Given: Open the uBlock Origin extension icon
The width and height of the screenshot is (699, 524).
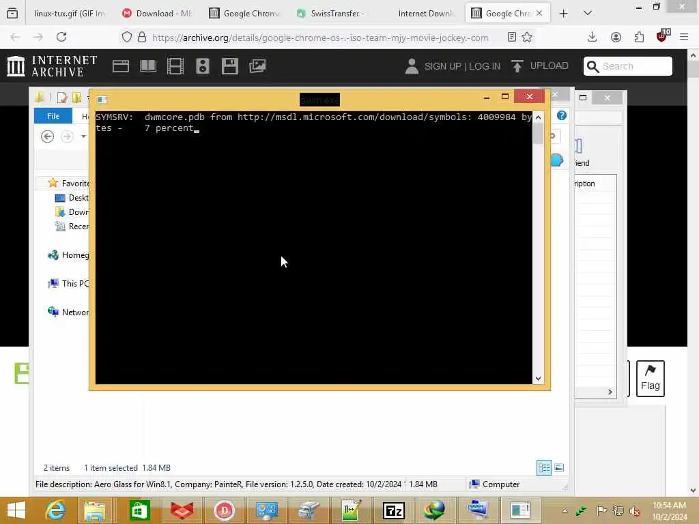Looking at the screenshot, I should coord(662,37).
